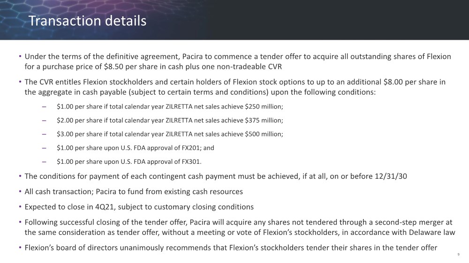Select the FX201 FDA approval line
Screen dimensions: 469x263
click(x=136, y=148)
